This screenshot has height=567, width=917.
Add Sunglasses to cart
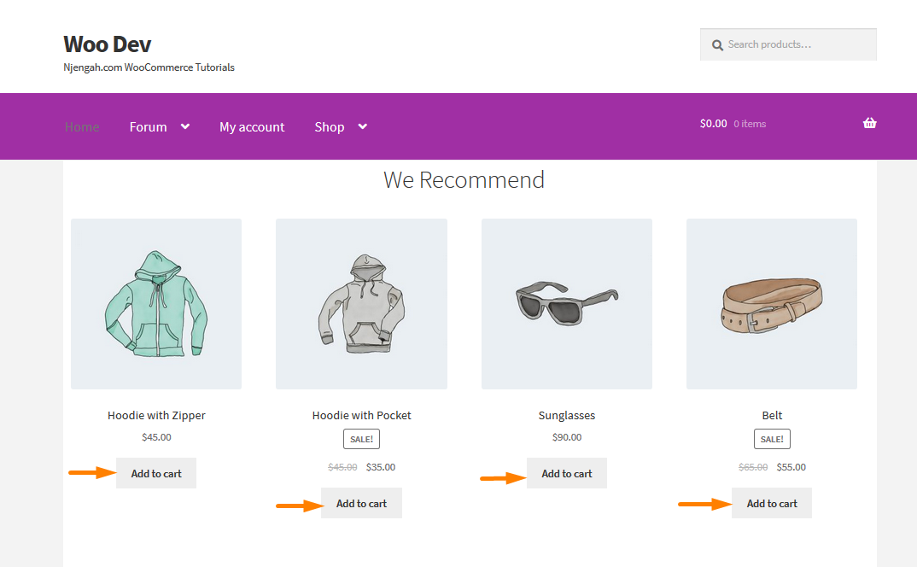[567, 473]
